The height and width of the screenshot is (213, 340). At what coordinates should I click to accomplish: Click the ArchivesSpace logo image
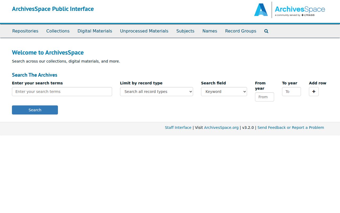(x=290, y=10)
